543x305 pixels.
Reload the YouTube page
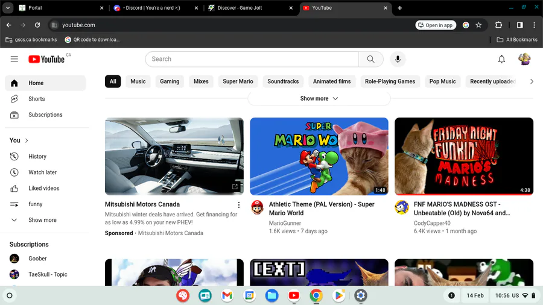pos(37,25)
